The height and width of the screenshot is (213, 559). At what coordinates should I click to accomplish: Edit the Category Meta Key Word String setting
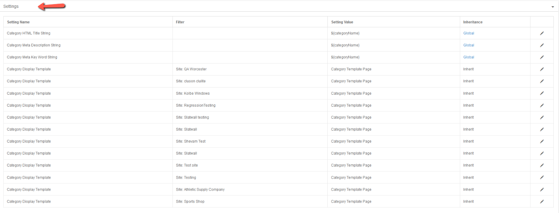[542, 57]
